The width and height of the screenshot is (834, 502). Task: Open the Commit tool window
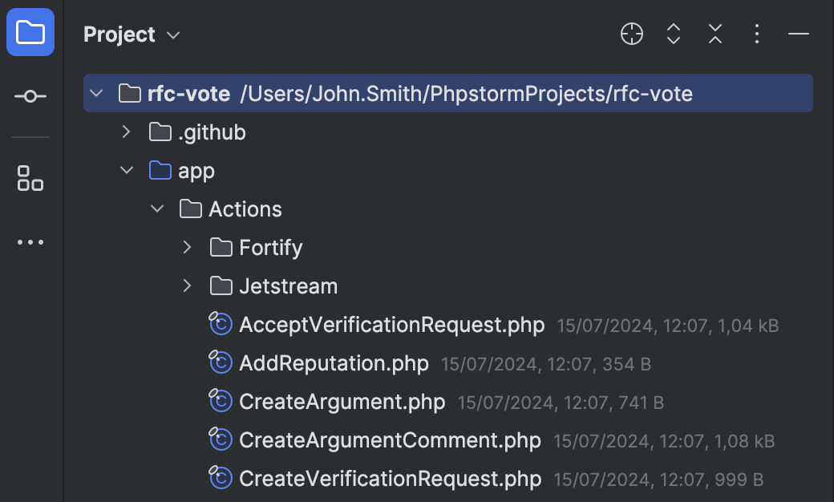click(x=30, y=96)
